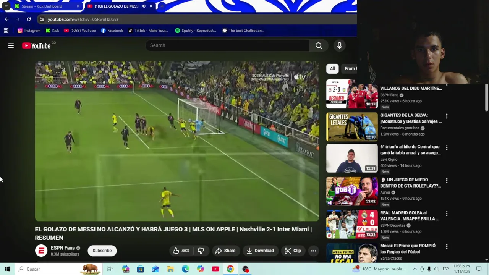Screen dimensions: 489x275
Task: Open the weather widget 18°C
Action: (x=379, y=269)
